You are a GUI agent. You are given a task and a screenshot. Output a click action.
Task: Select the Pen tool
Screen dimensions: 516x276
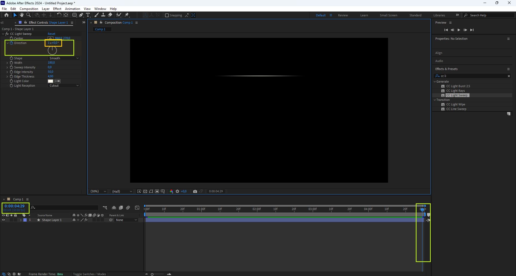pyautogui.click(x=81, y=15)
